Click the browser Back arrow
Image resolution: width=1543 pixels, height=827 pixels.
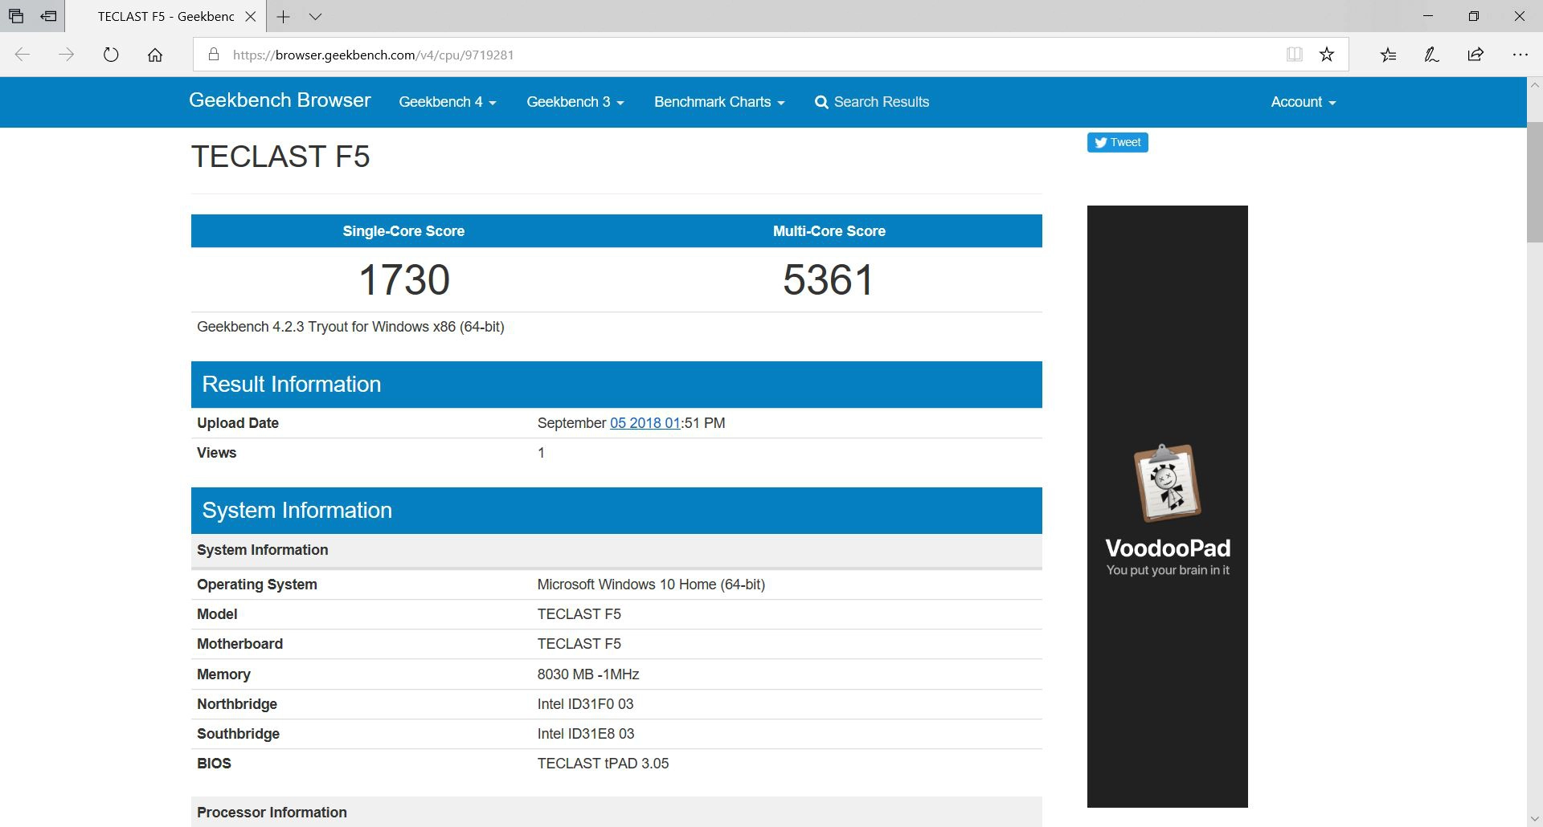(x=23, y=55)
